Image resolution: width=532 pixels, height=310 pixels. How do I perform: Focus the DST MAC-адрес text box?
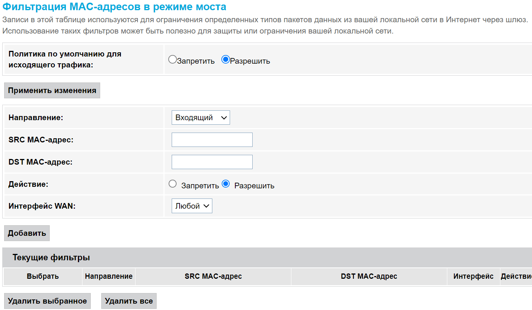[x=212, y=162]
